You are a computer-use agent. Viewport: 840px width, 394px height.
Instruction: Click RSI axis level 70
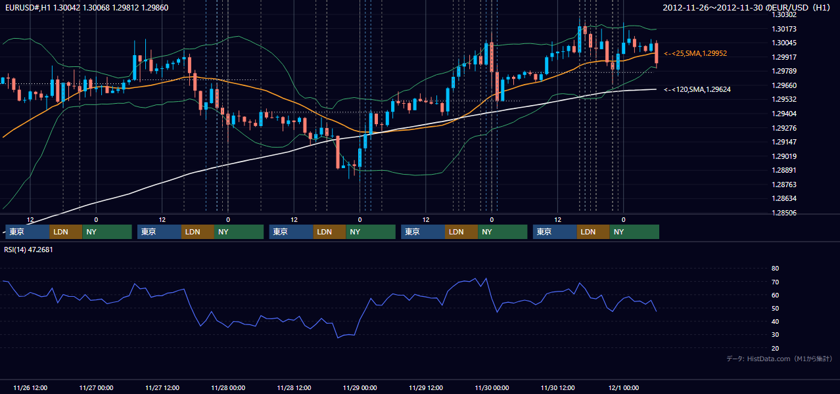pos(775,282)
